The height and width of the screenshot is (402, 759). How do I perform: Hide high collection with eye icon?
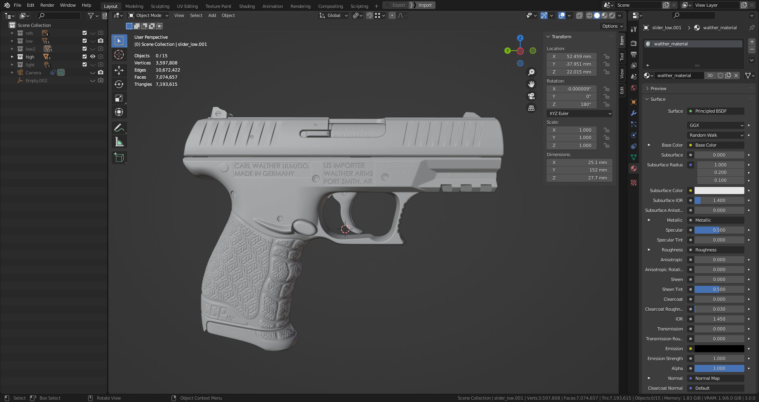tap(93, 57)
